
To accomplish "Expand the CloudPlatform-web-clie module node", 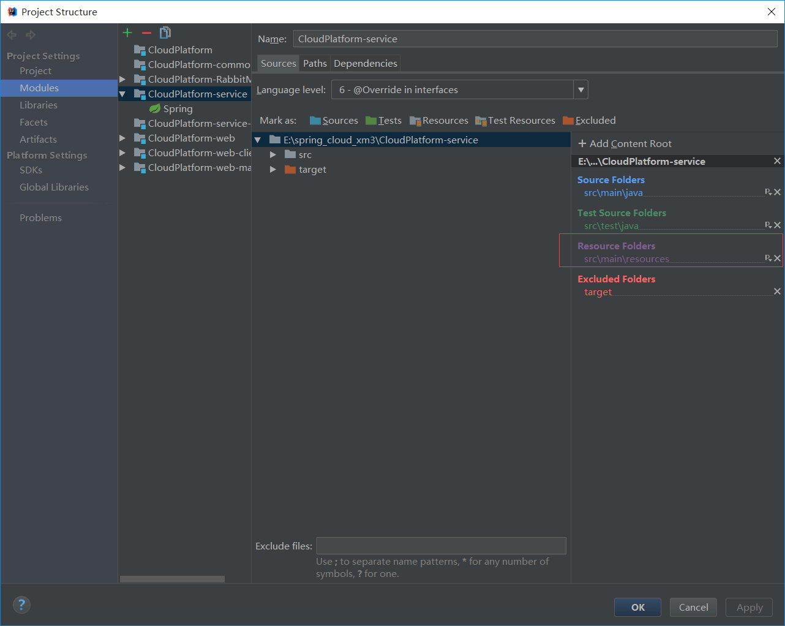I will tap(122, 153).
